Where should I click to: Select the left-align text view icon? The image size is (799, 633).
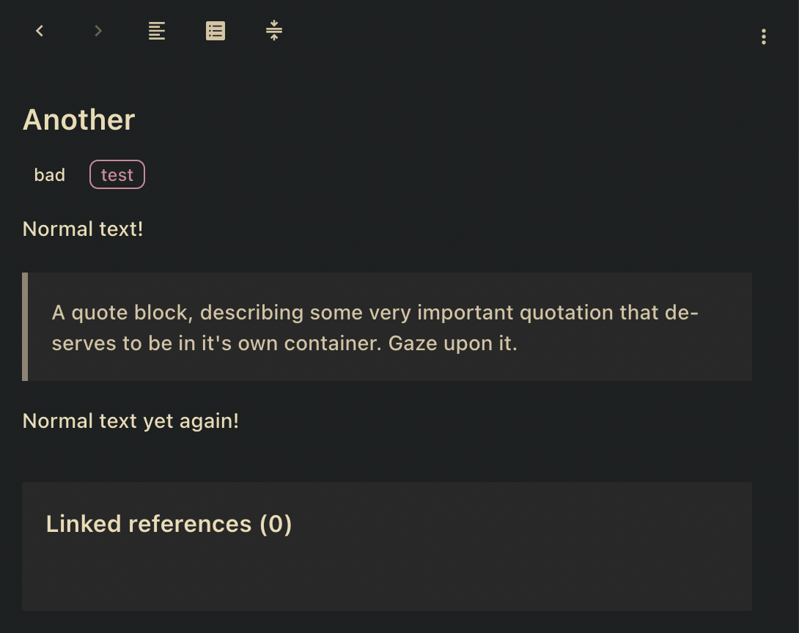click(157, 31)
